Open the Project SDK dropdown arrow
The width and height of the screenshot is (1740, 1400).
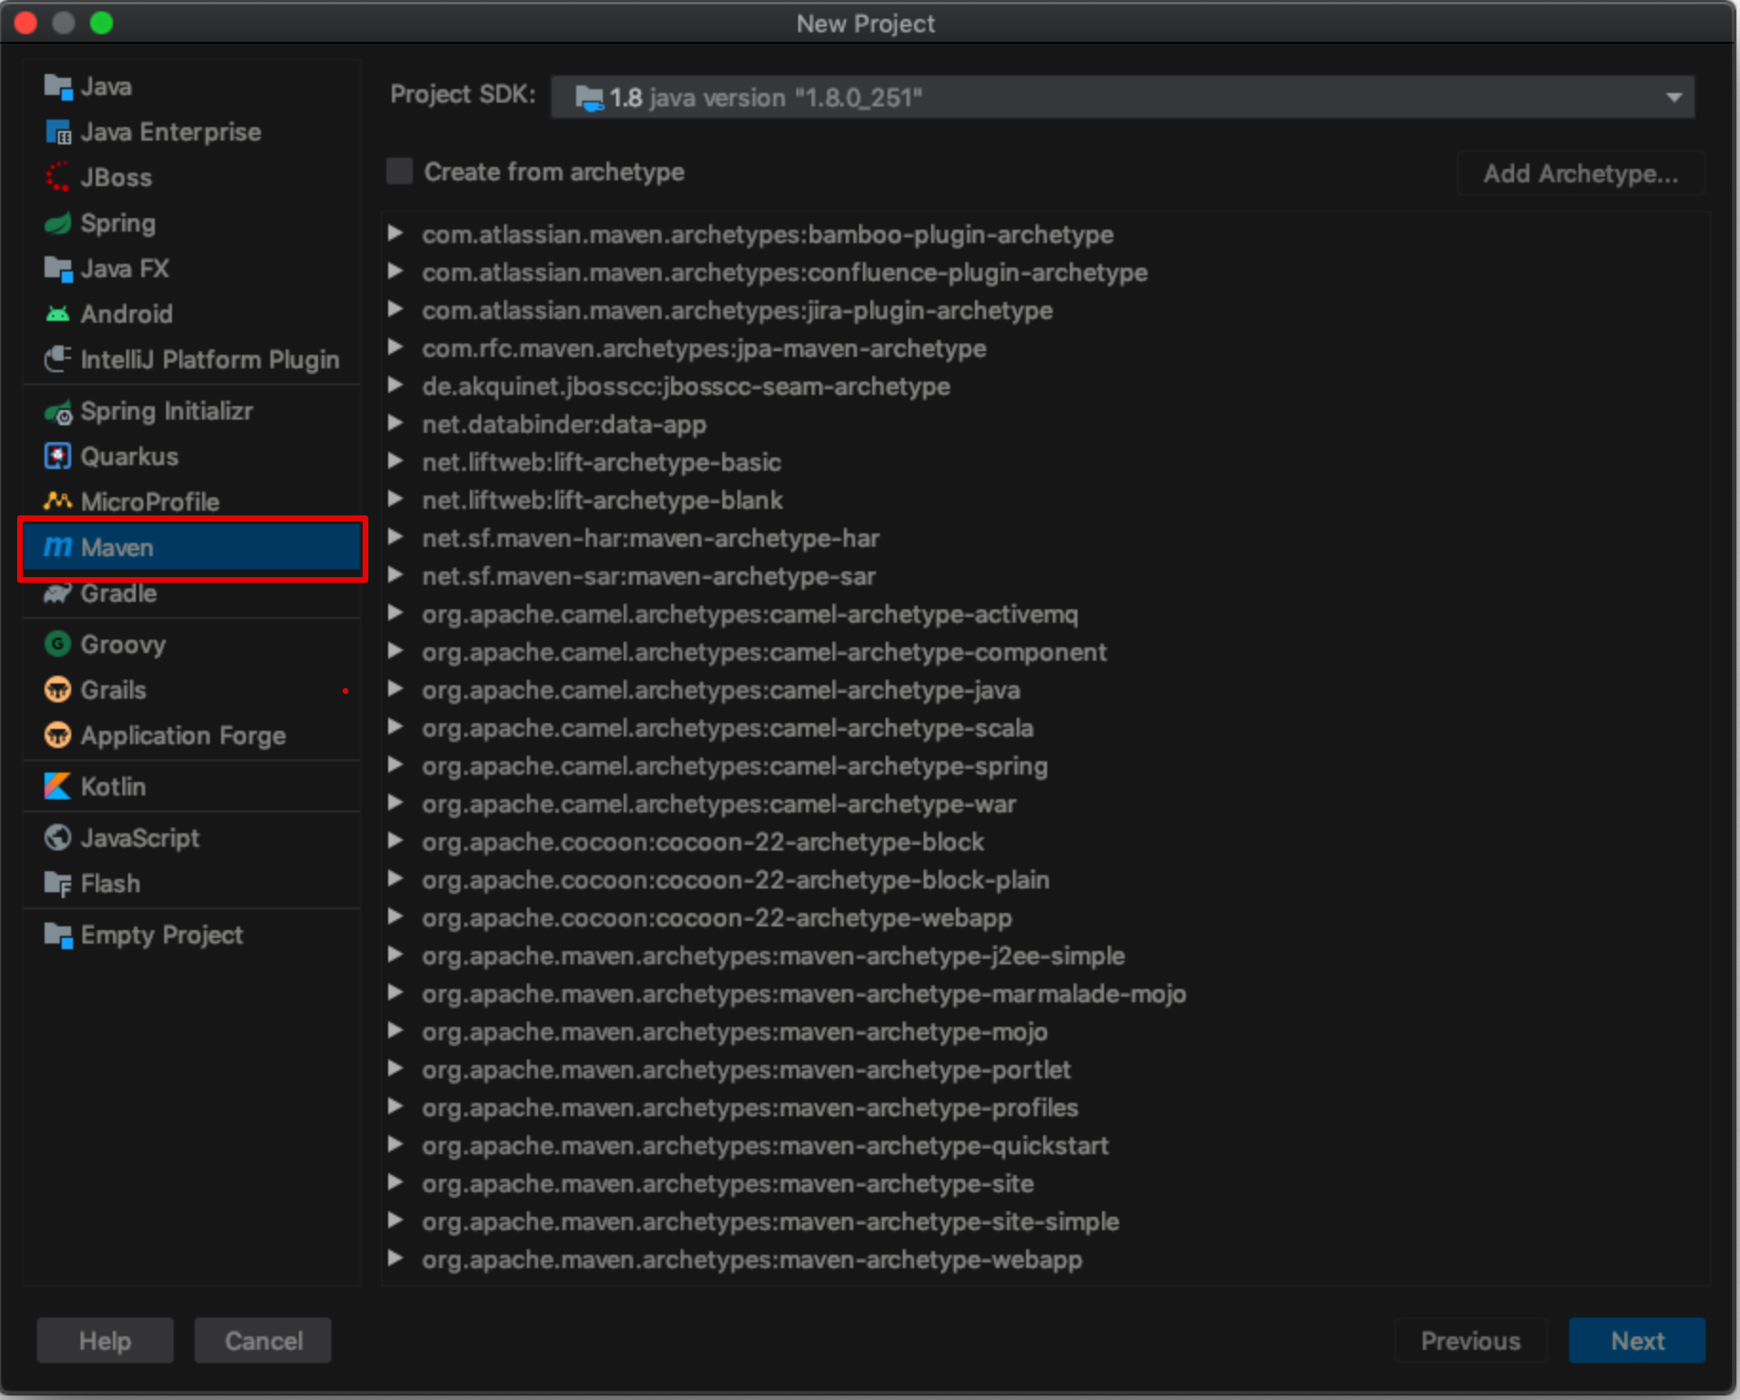coord(1674,98)
